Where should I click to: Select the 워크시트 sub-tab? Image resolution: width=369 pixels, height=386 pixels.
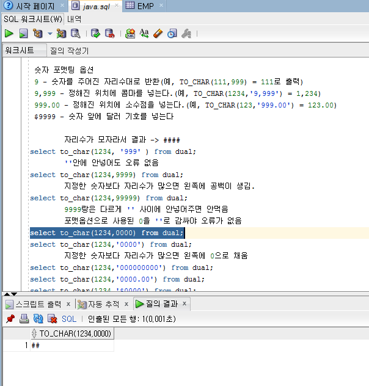point(24,51)
